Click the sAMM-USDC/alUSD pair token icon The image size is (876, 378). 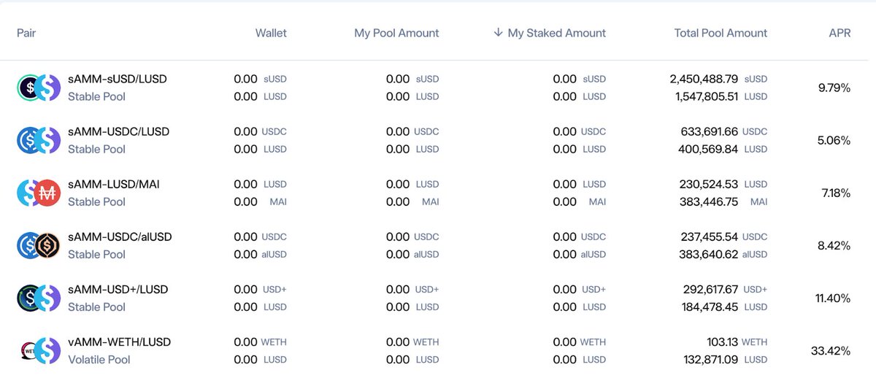pyautogui.click(x=38, y=245)
